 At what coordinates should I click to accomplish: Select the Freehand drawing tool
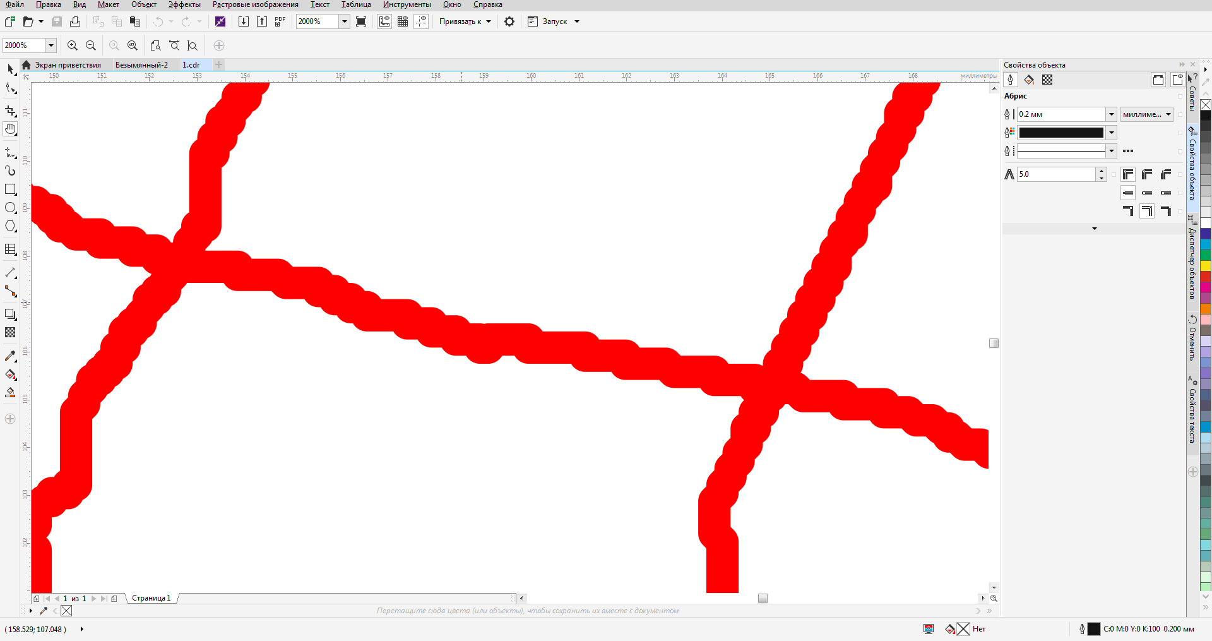coord(10,153)
